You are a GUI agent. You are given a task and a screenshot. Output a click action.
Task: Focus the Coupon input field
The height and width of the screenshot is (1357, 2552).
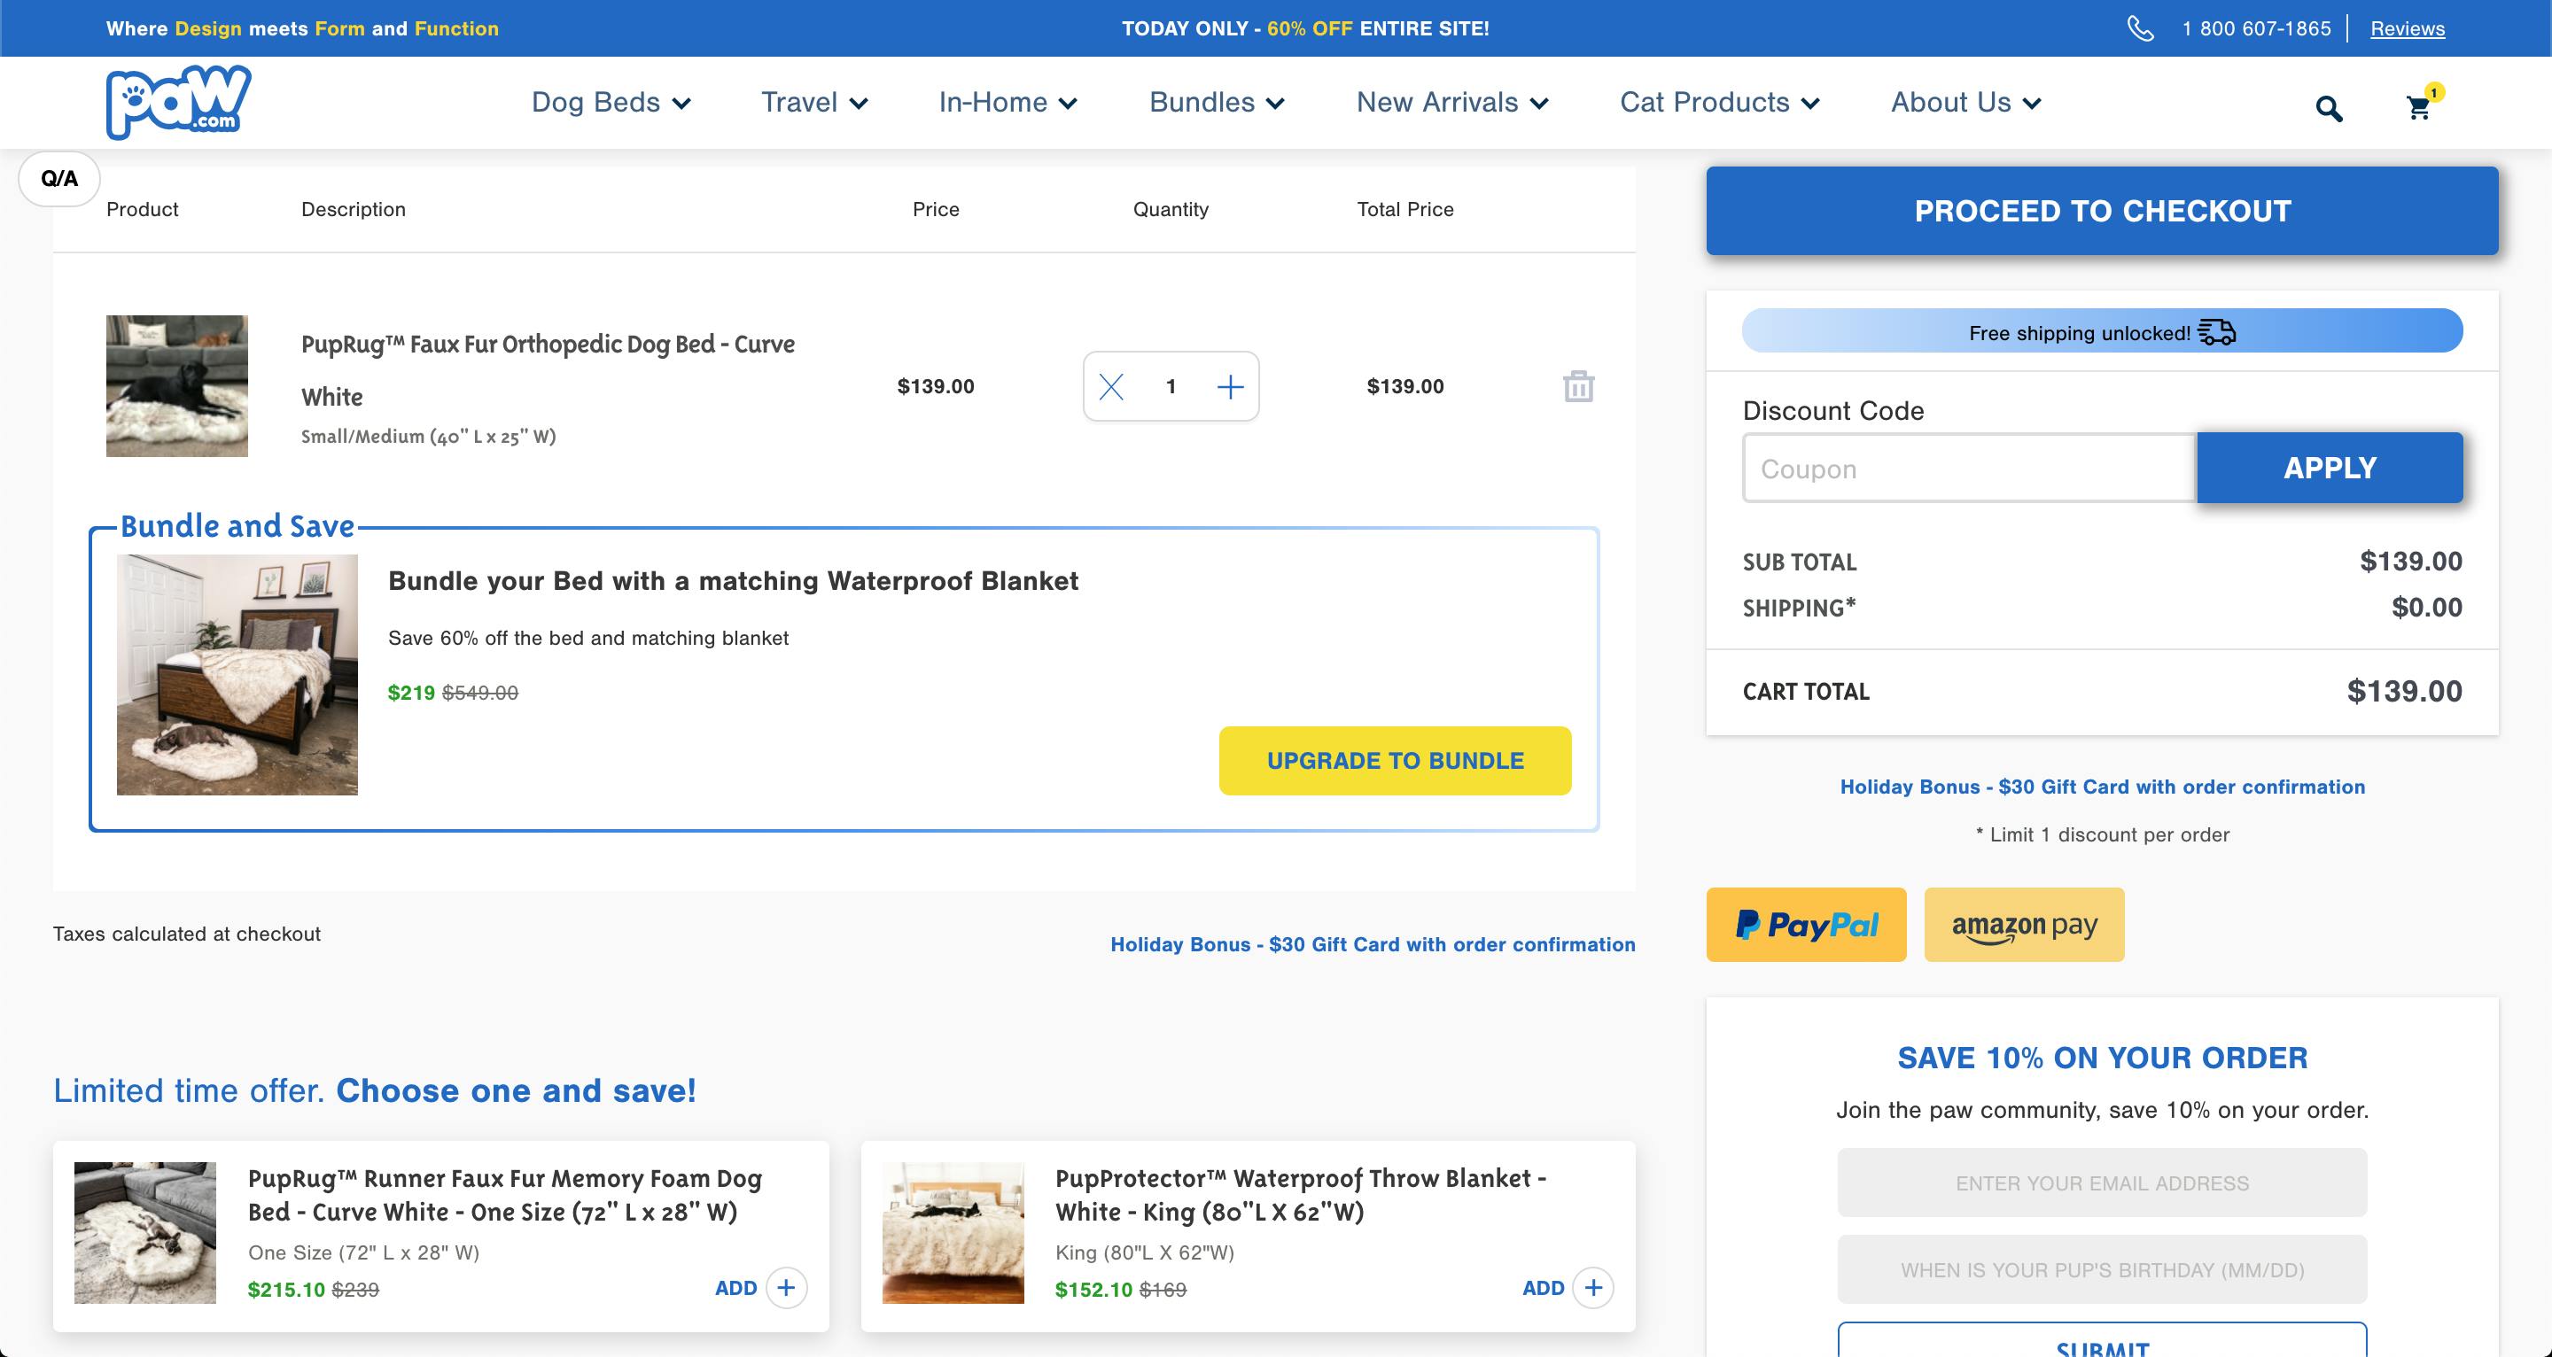(1970, 468)
